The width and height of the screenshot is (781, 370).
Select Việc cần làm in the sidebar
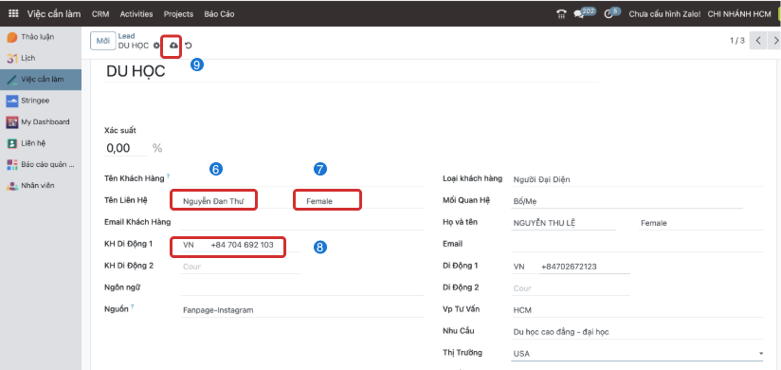coord(41,80)
